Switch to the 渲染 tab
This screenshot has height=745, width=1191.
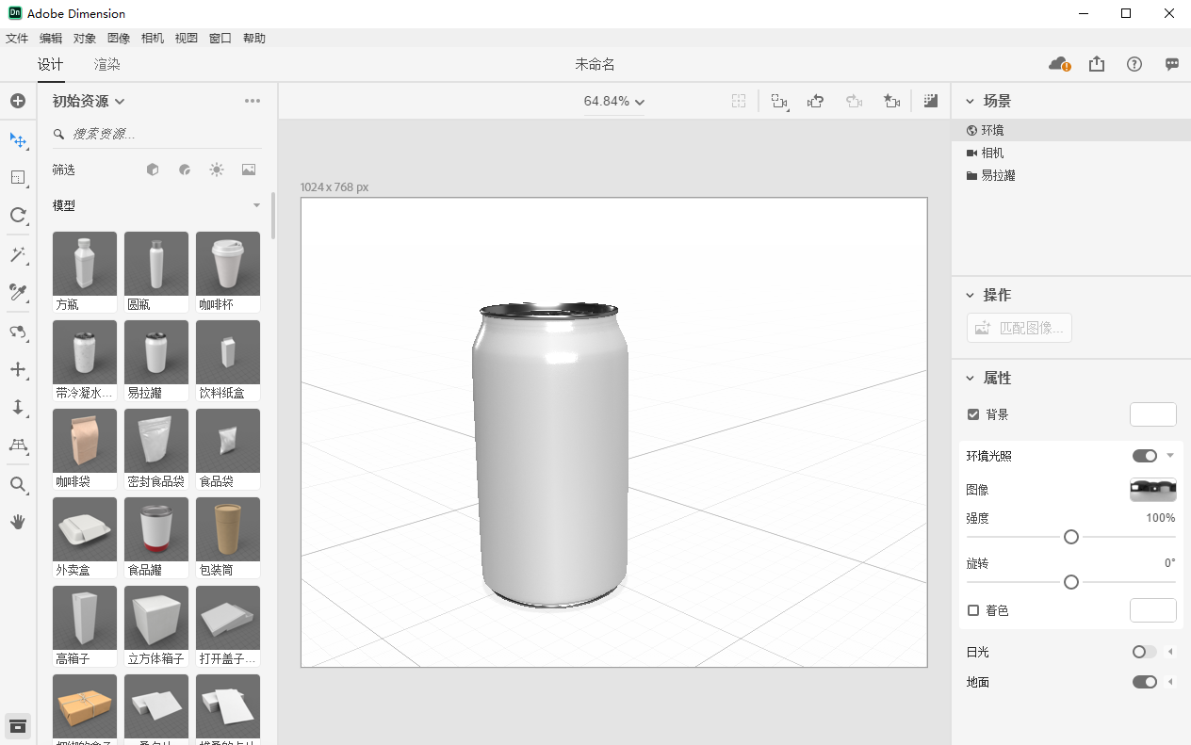pos(106,65)
